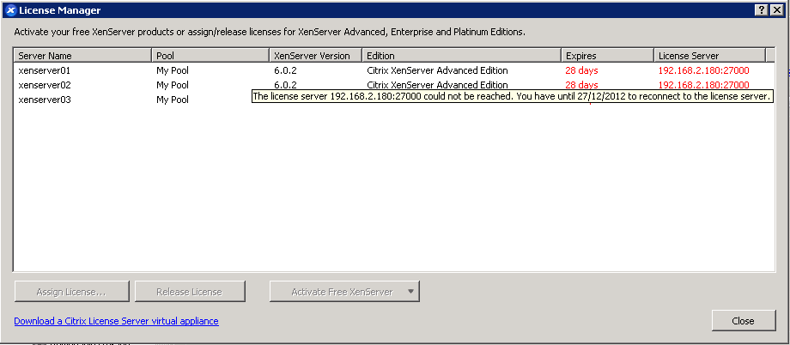Close the License Manager window via X
Screen dimensions: 790x345
[777, 10]
